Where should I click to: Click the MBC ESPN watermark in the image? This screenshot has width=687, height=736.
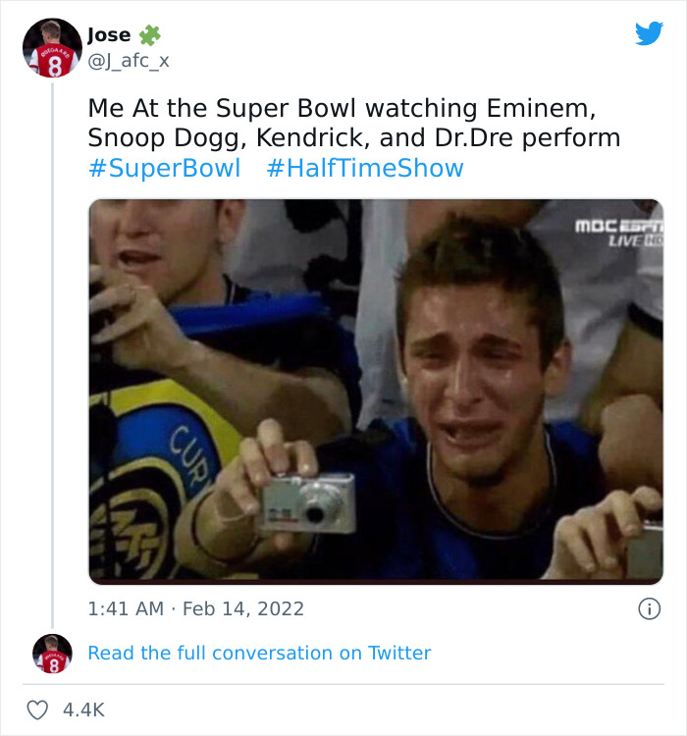click(618, 225)
